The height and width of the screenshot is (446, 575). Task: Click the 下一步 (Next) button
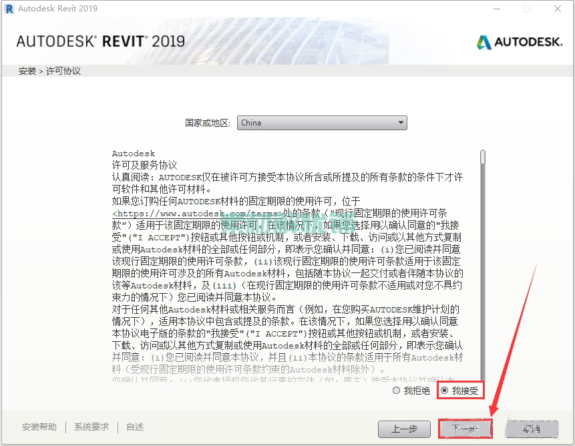point(465,429)
